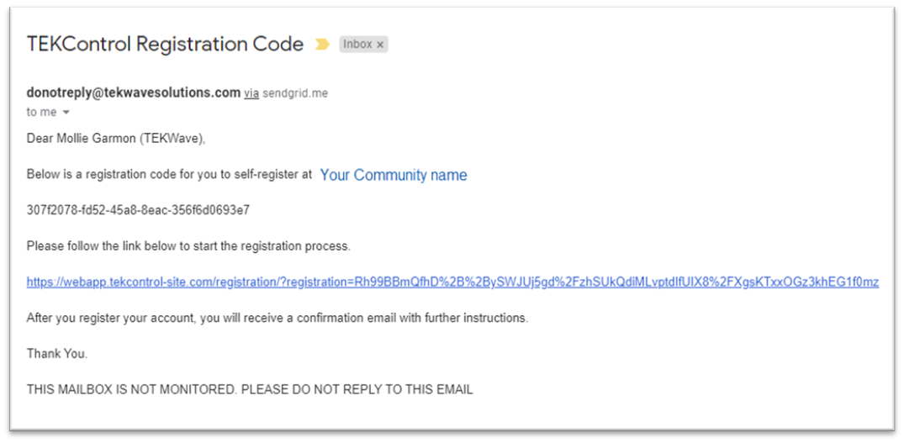Click the registration code starting with 307f2078
The height and width of the screenshot is (443, 904).
138,209
